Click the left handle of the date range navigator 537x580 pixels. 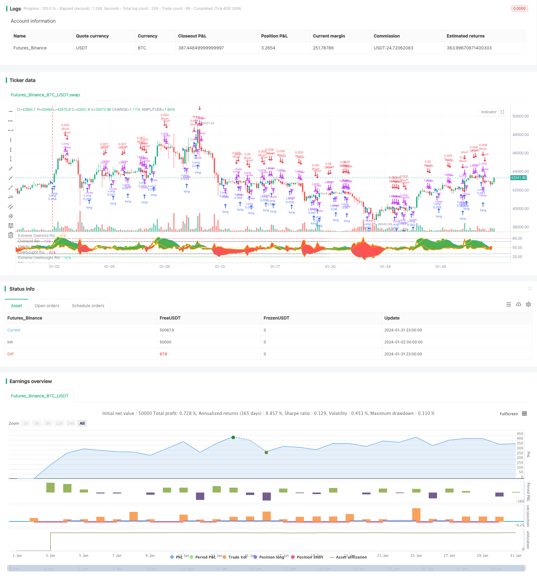click(x=9, y=568)
